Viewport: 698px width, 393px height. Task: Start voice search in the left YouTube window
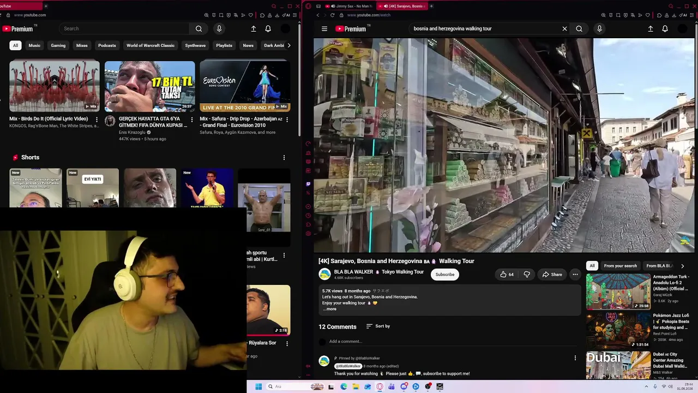coord(219,29)
